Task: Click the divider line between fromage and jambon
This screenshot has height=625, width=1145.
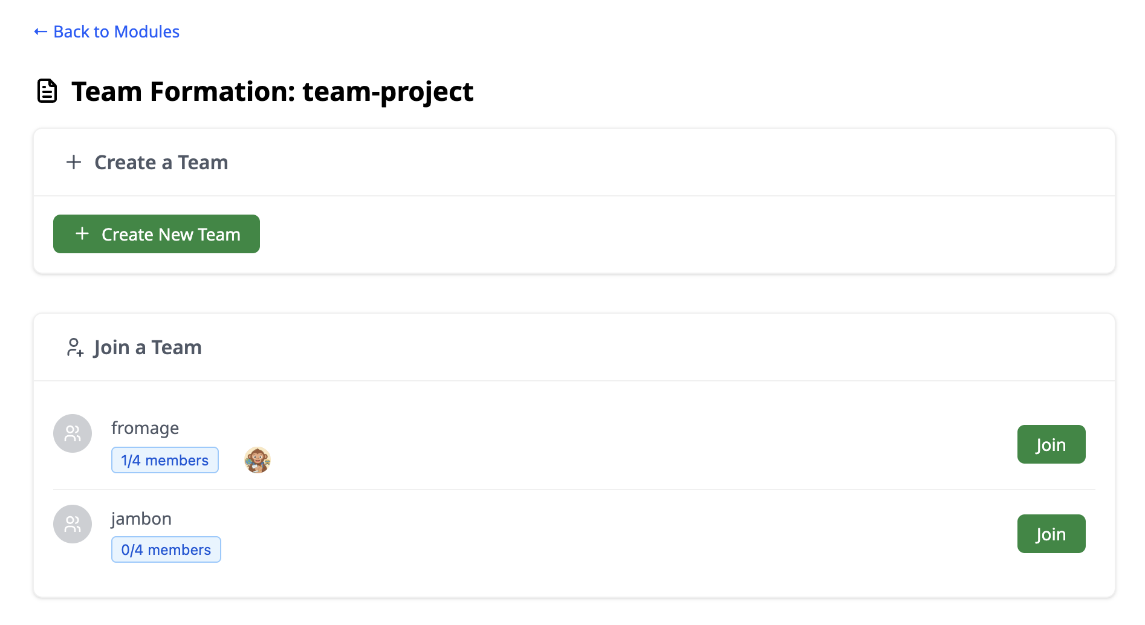Action: pos(574,490)
